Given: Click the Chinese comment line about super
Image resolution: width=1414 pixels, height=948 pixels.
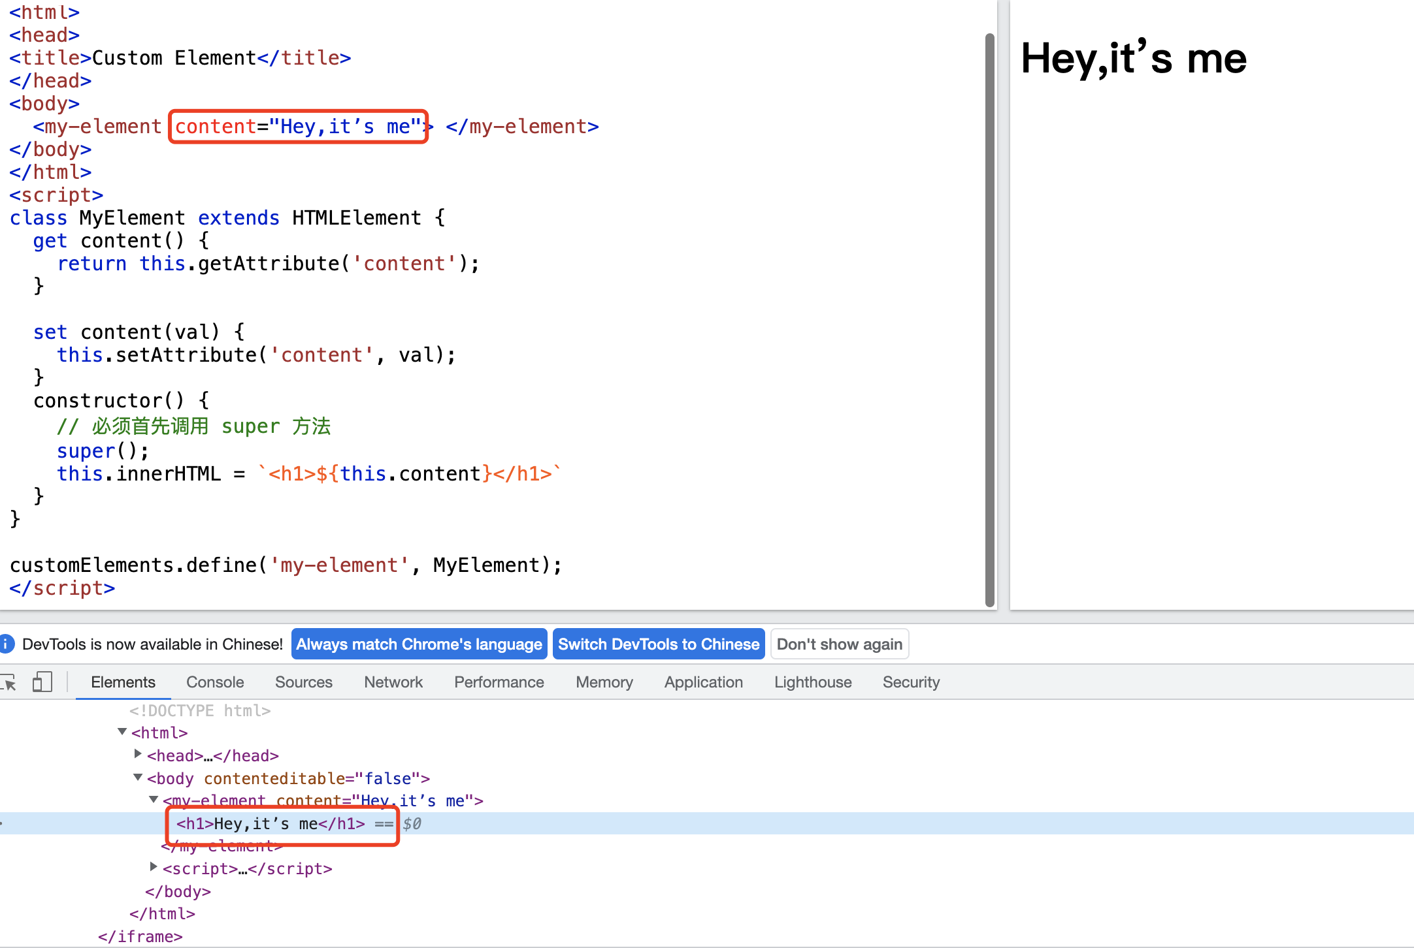Looking at the screenshot, I should [193, 426].
